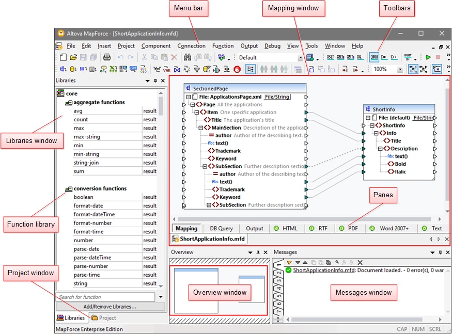Click the ShortApplicationInfo.mfd link in Messages
The height and width of the screenshot is (334, 452).
coord(324,270)
